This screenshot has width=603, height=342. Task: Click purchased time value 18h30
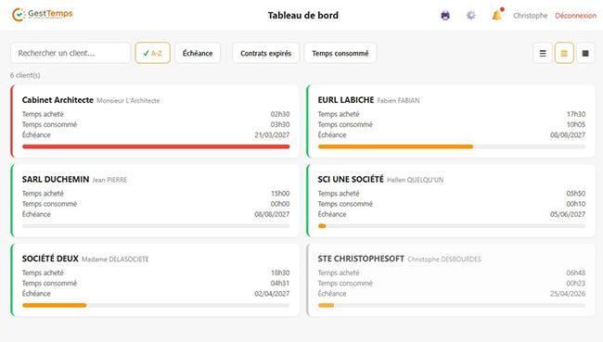click(280, 272)
